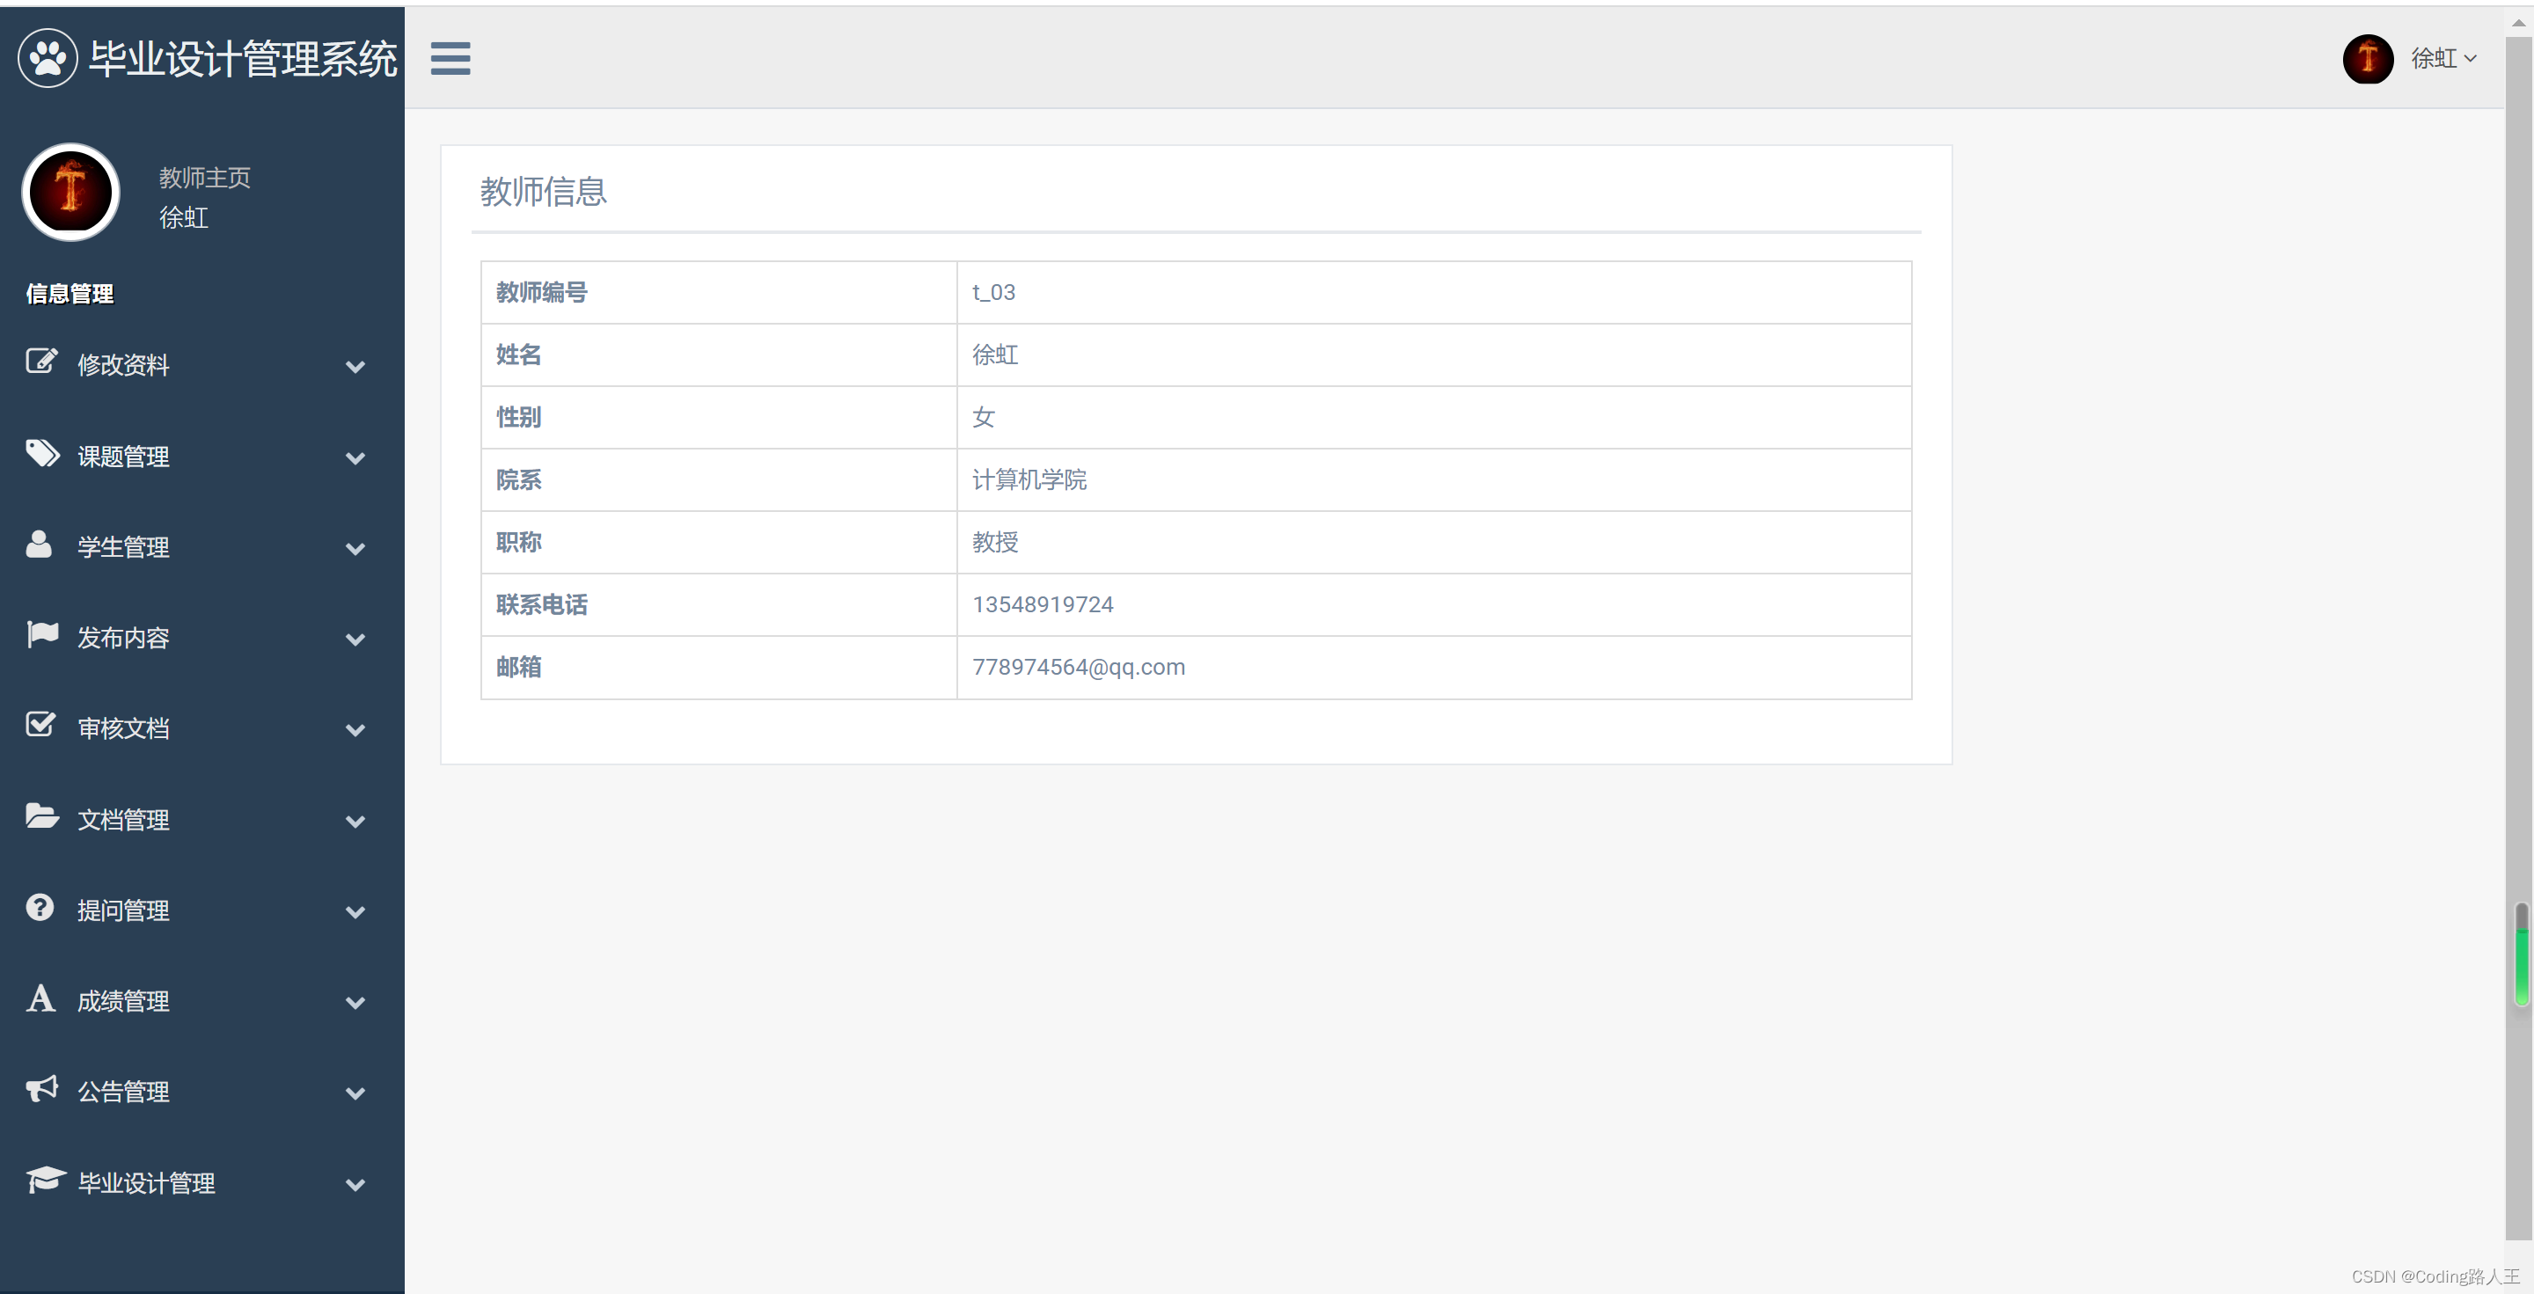
Task: Click the large sidebar avatar picture
Action: pos(70,192)
